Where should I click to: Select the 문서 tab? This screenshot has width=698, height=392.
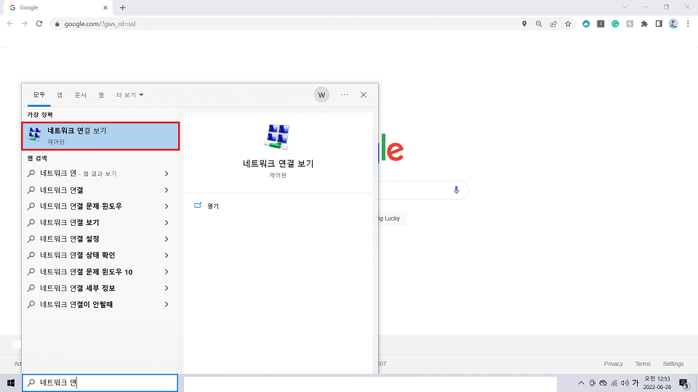[81, 95]
